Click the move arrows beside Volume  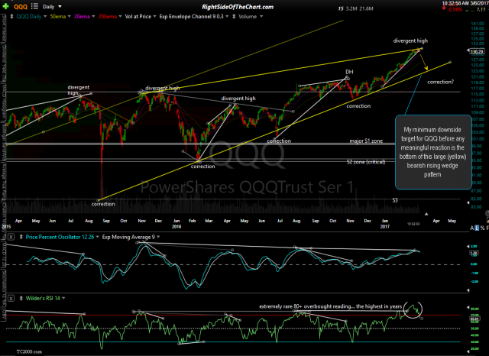(234, 17)
